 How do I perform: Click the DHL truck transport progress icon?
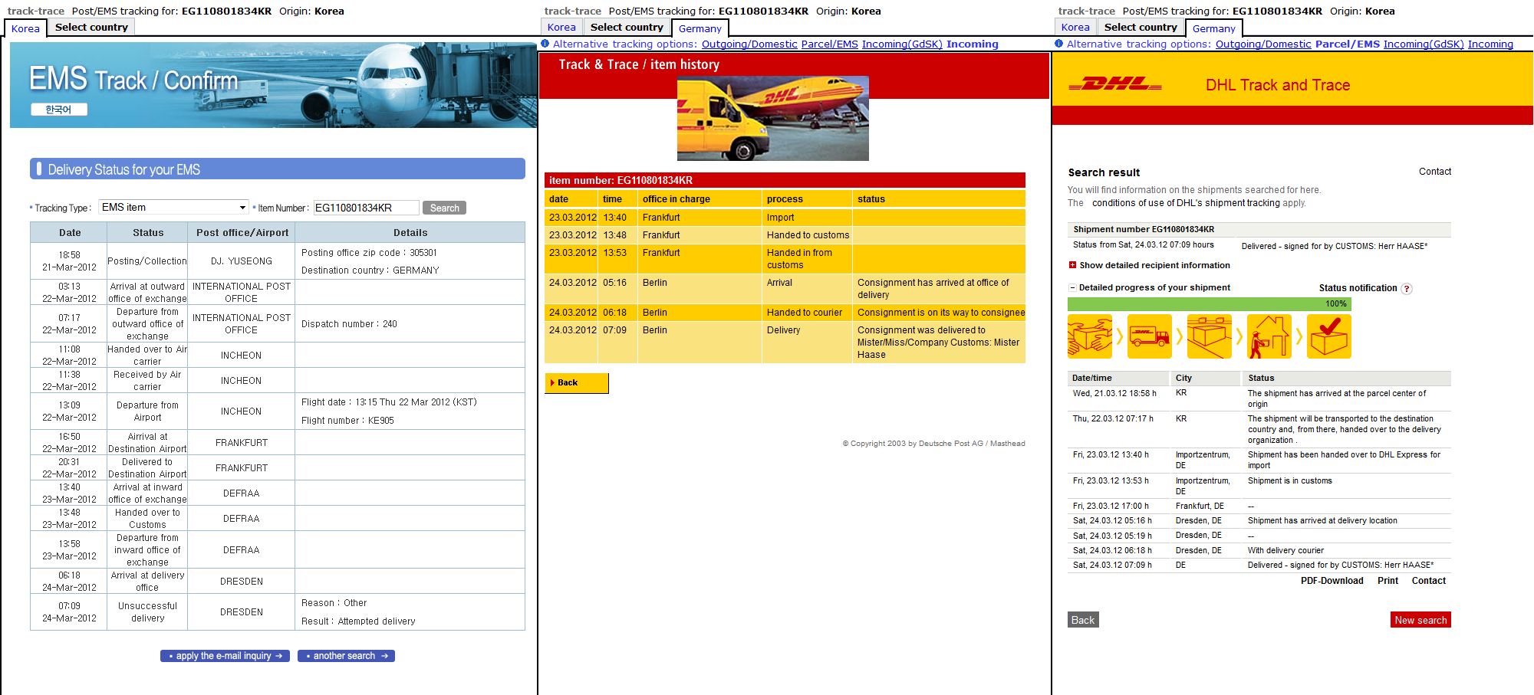(1149, 336)
